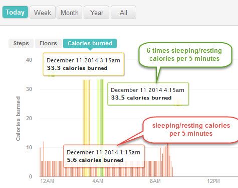Click the 4:15am 33.5 calories tooltip
The width and height of the screenshot is (238, 188).
(148, 94)
